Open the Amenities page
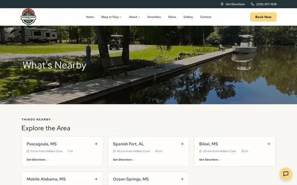 [x=154, y=17]
